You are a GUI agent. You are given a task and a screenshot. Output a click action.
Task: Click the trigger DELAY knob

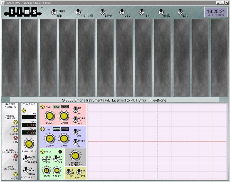coord(57,170)
